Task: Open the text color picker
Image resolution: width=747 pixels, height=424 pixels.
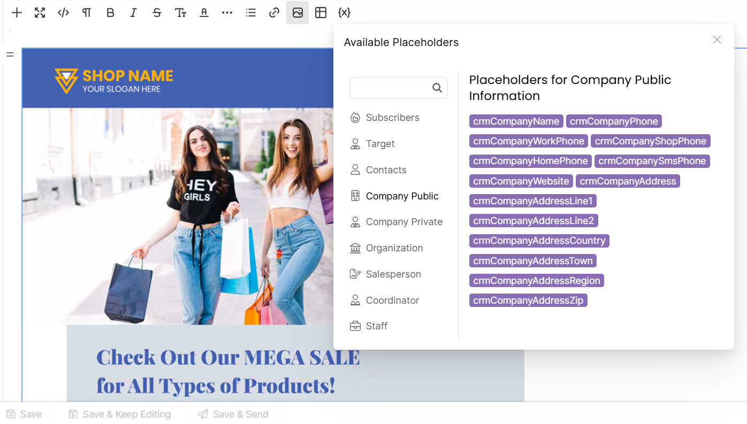Action: tap(204, 13)
